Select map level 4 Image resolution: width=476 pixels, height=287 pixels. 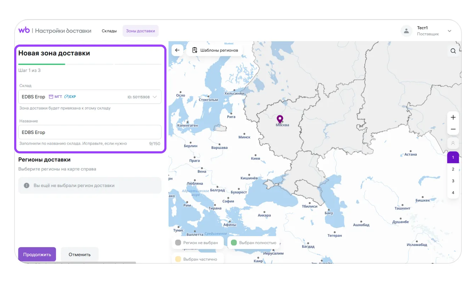click(453, 193)
